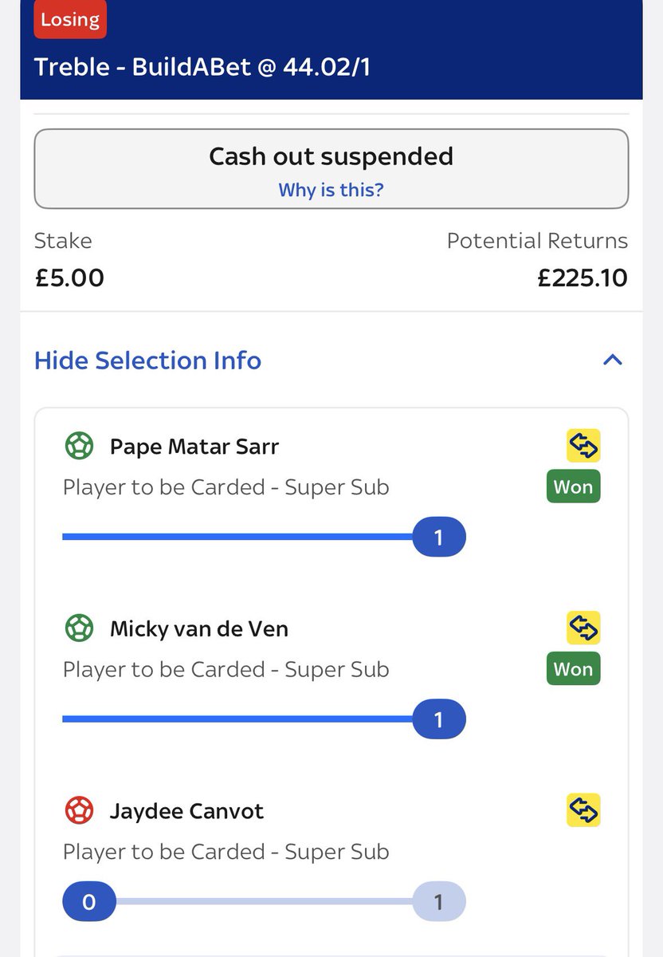Image resolution: width=663 pixels, height=957 pixels.
Task: Tap the green football icon beside Micky van de Ven
Action: point(79,628)
